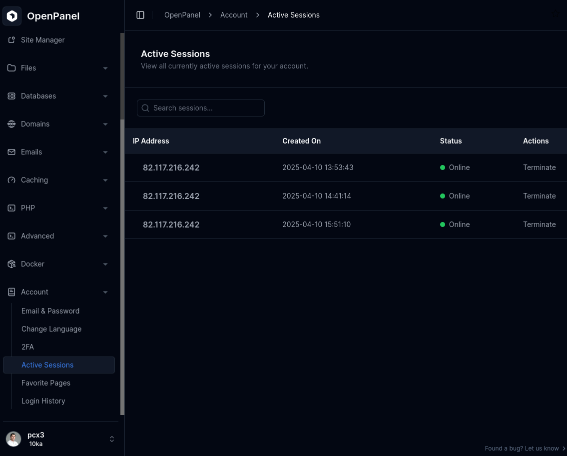Expand the Advanced section arrow
Screen dimensions: 567x456
[x=105, y=236]
